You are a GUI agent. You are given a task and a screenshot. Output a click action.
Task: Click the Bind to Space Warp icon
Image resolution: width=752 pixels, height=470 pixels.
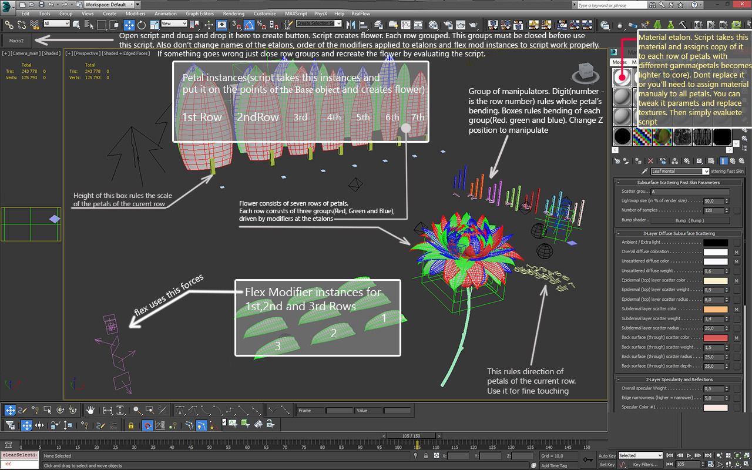click(x=35, y=25)
